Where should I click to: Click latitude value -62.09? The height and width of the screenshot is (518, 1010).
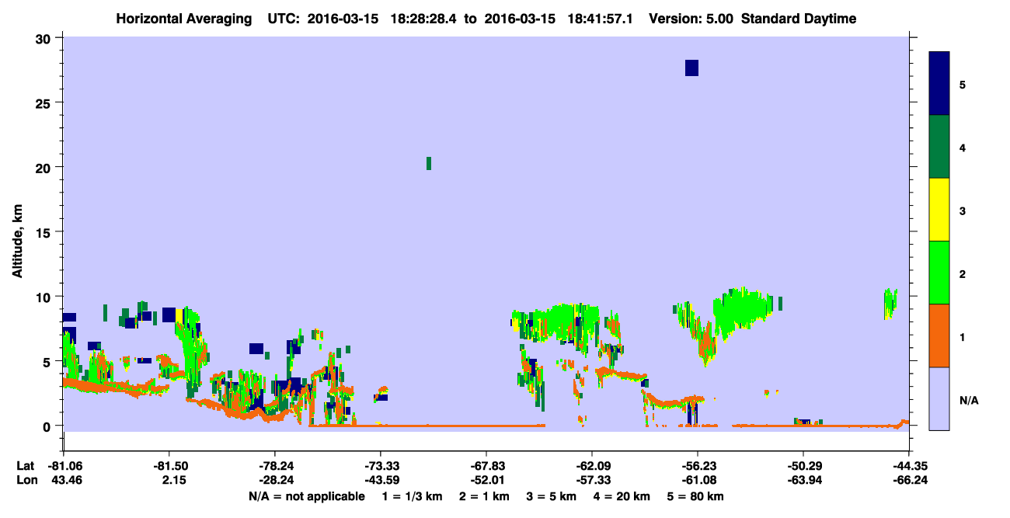pos(592,466)
